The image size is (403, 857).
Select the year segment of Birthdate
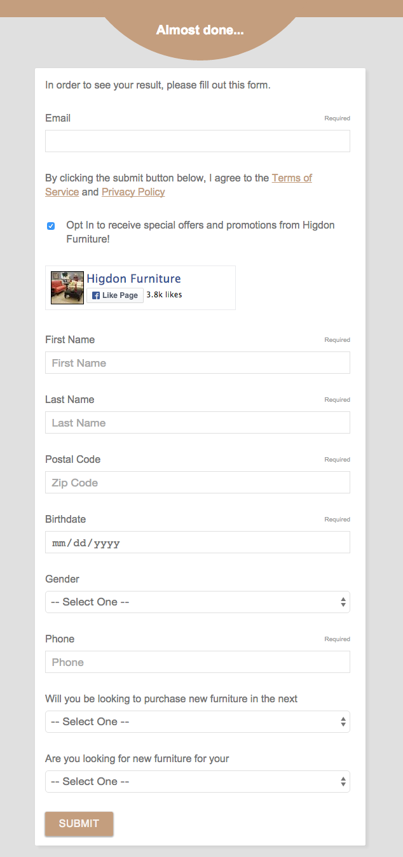[107, 543]
